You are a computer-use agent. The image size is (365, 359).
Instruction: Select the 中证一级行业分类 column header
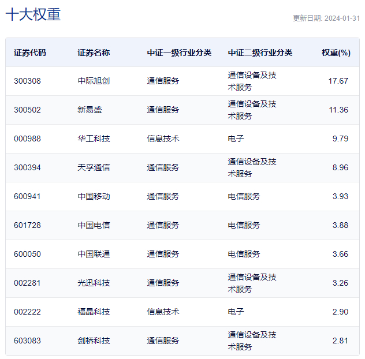(x=179, y=53)
